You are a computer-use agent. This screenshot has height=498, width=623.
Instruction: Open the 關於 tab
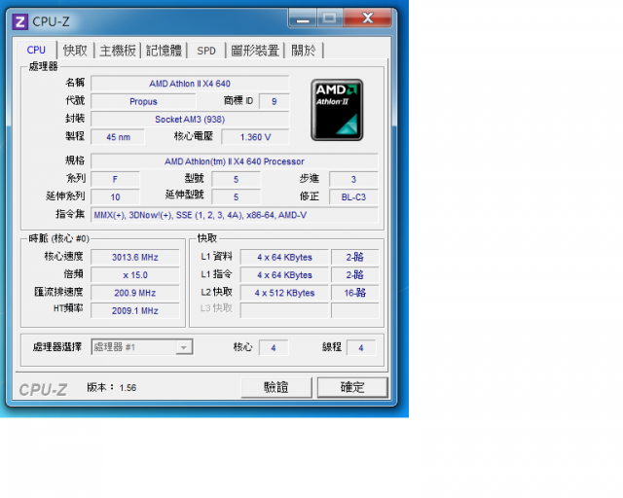(304, 51)
